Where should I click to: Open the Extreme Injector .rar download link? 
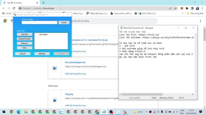point(89,40)
